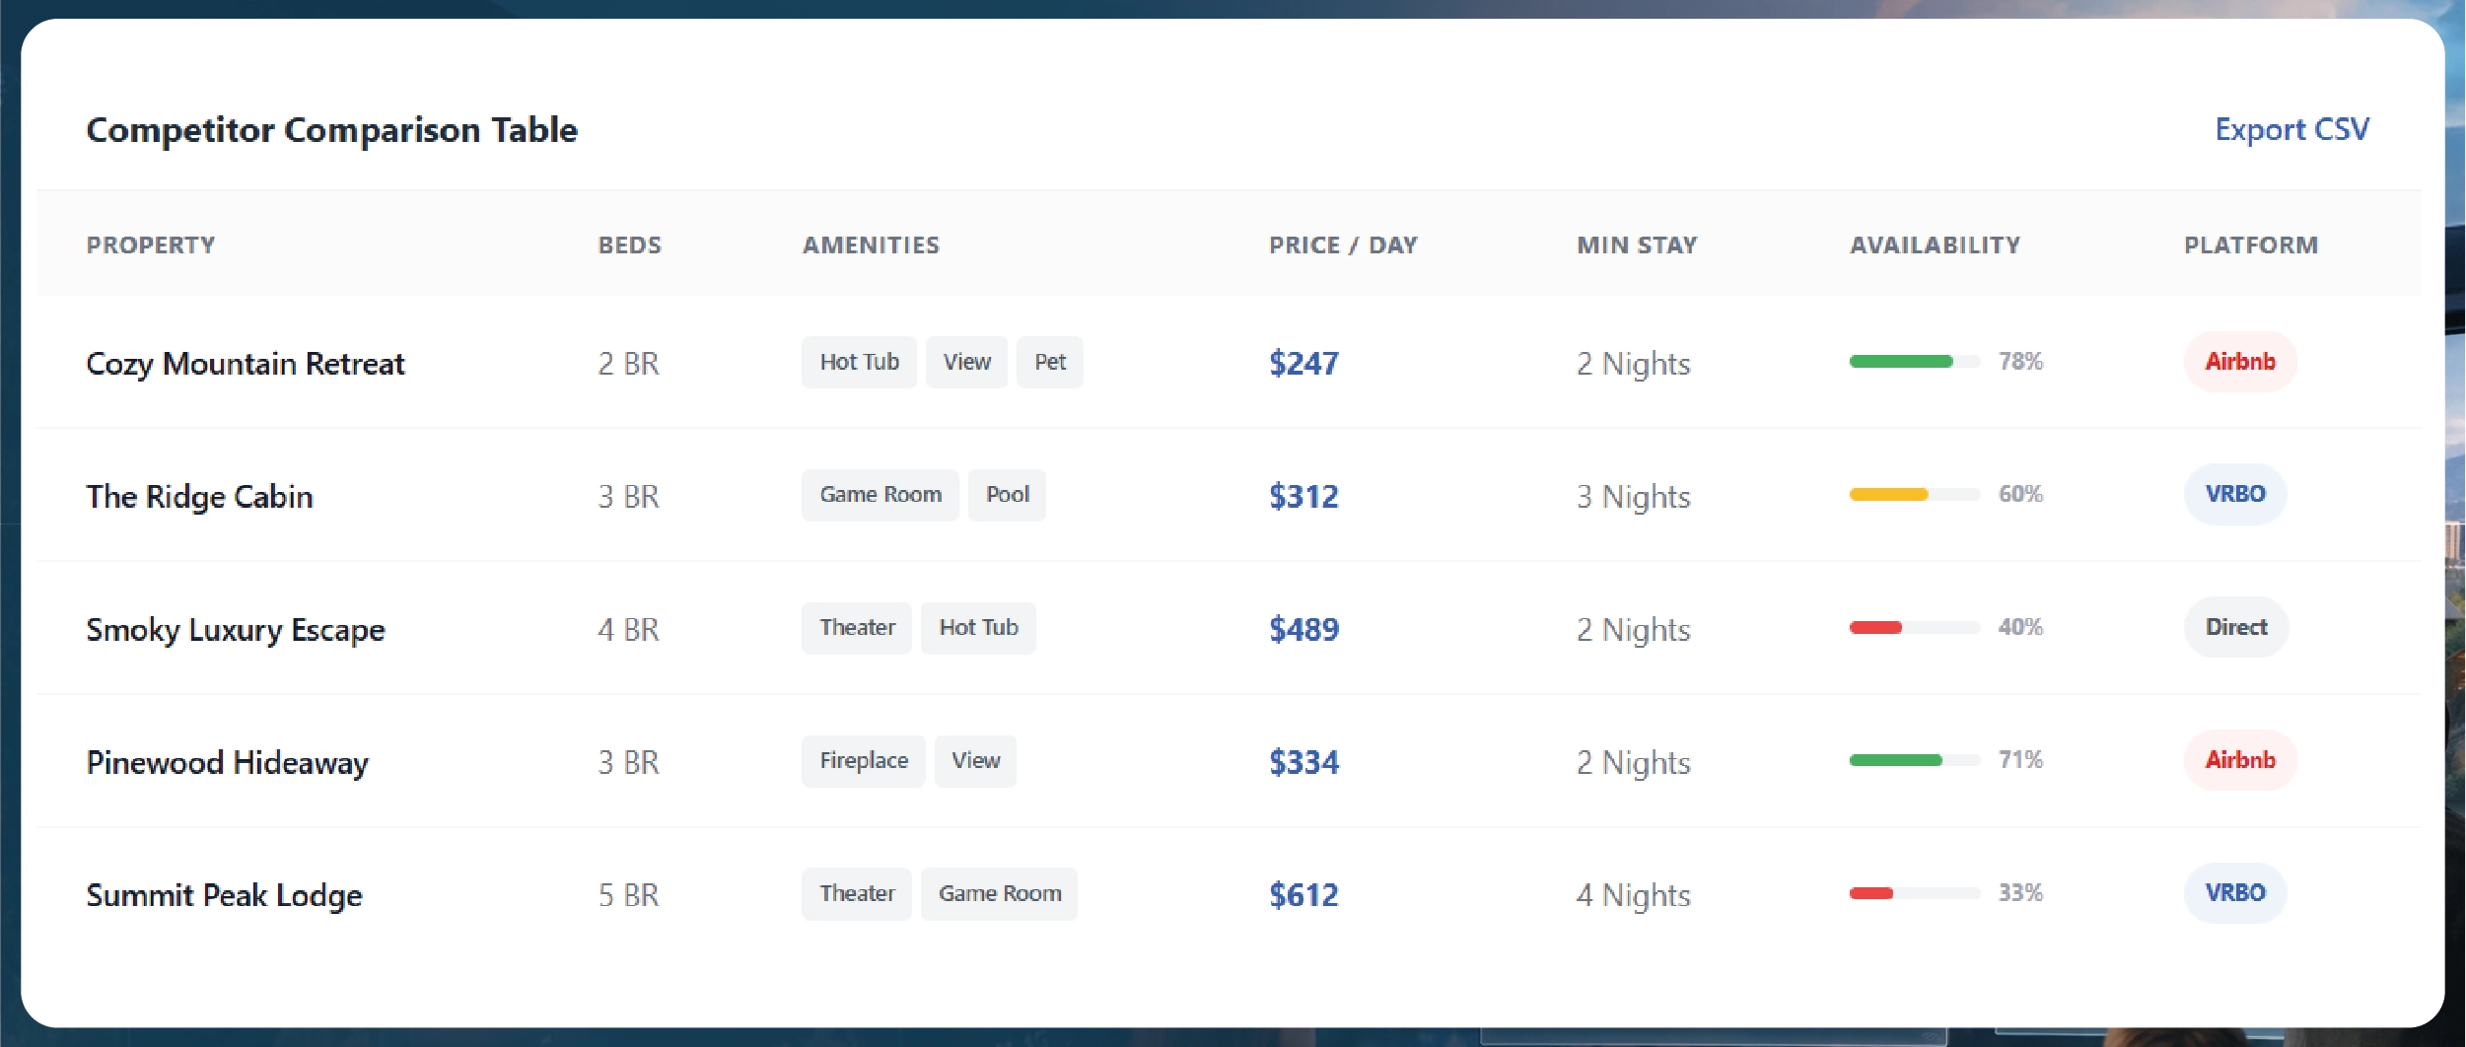Click the Theater tag on Smoky Luxury Escape
The width and height of the screenshot is (2466, 1047).
(857, 628)
